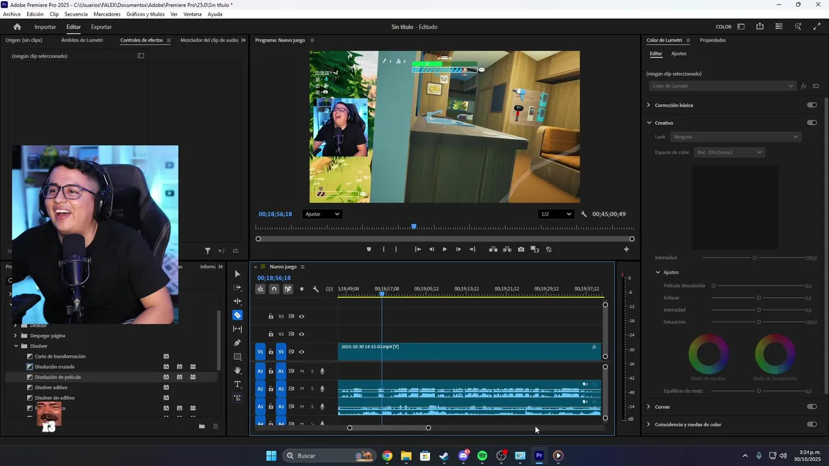Mark Out point in Program monitor
Screen dimensions: 829x466
point(396,249)
